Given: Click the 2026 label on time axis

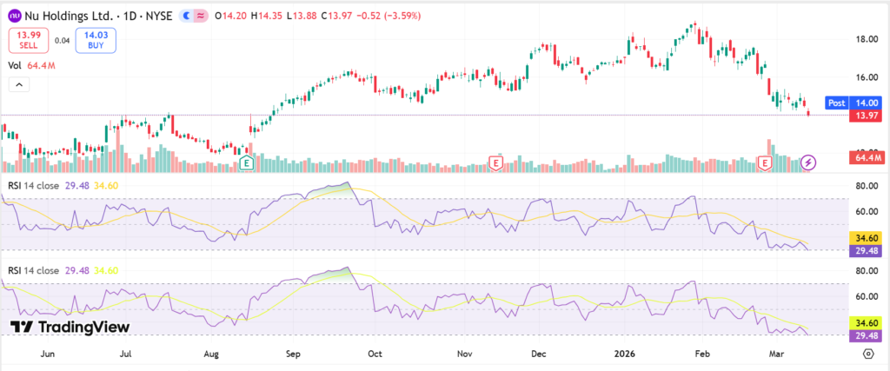Looking at the screenshot, I should (x=625, y=354).
